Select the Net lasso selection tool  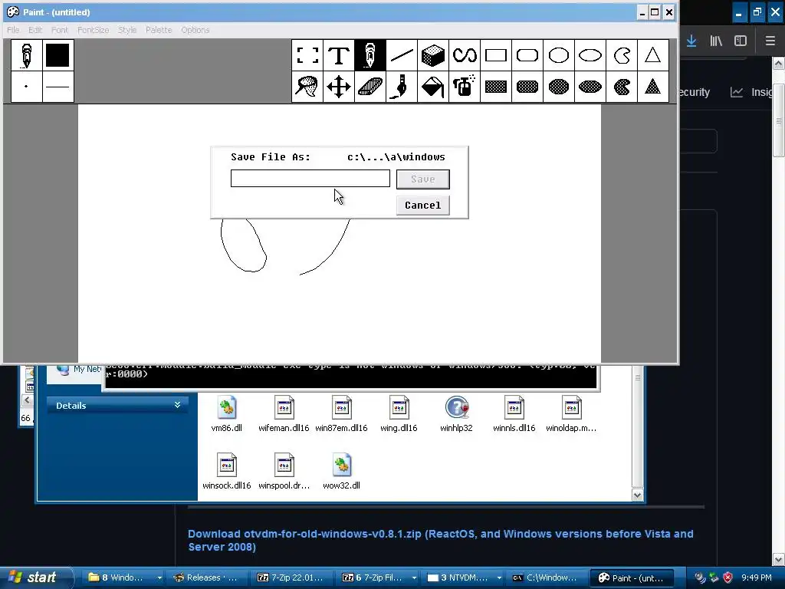(307, 87)
